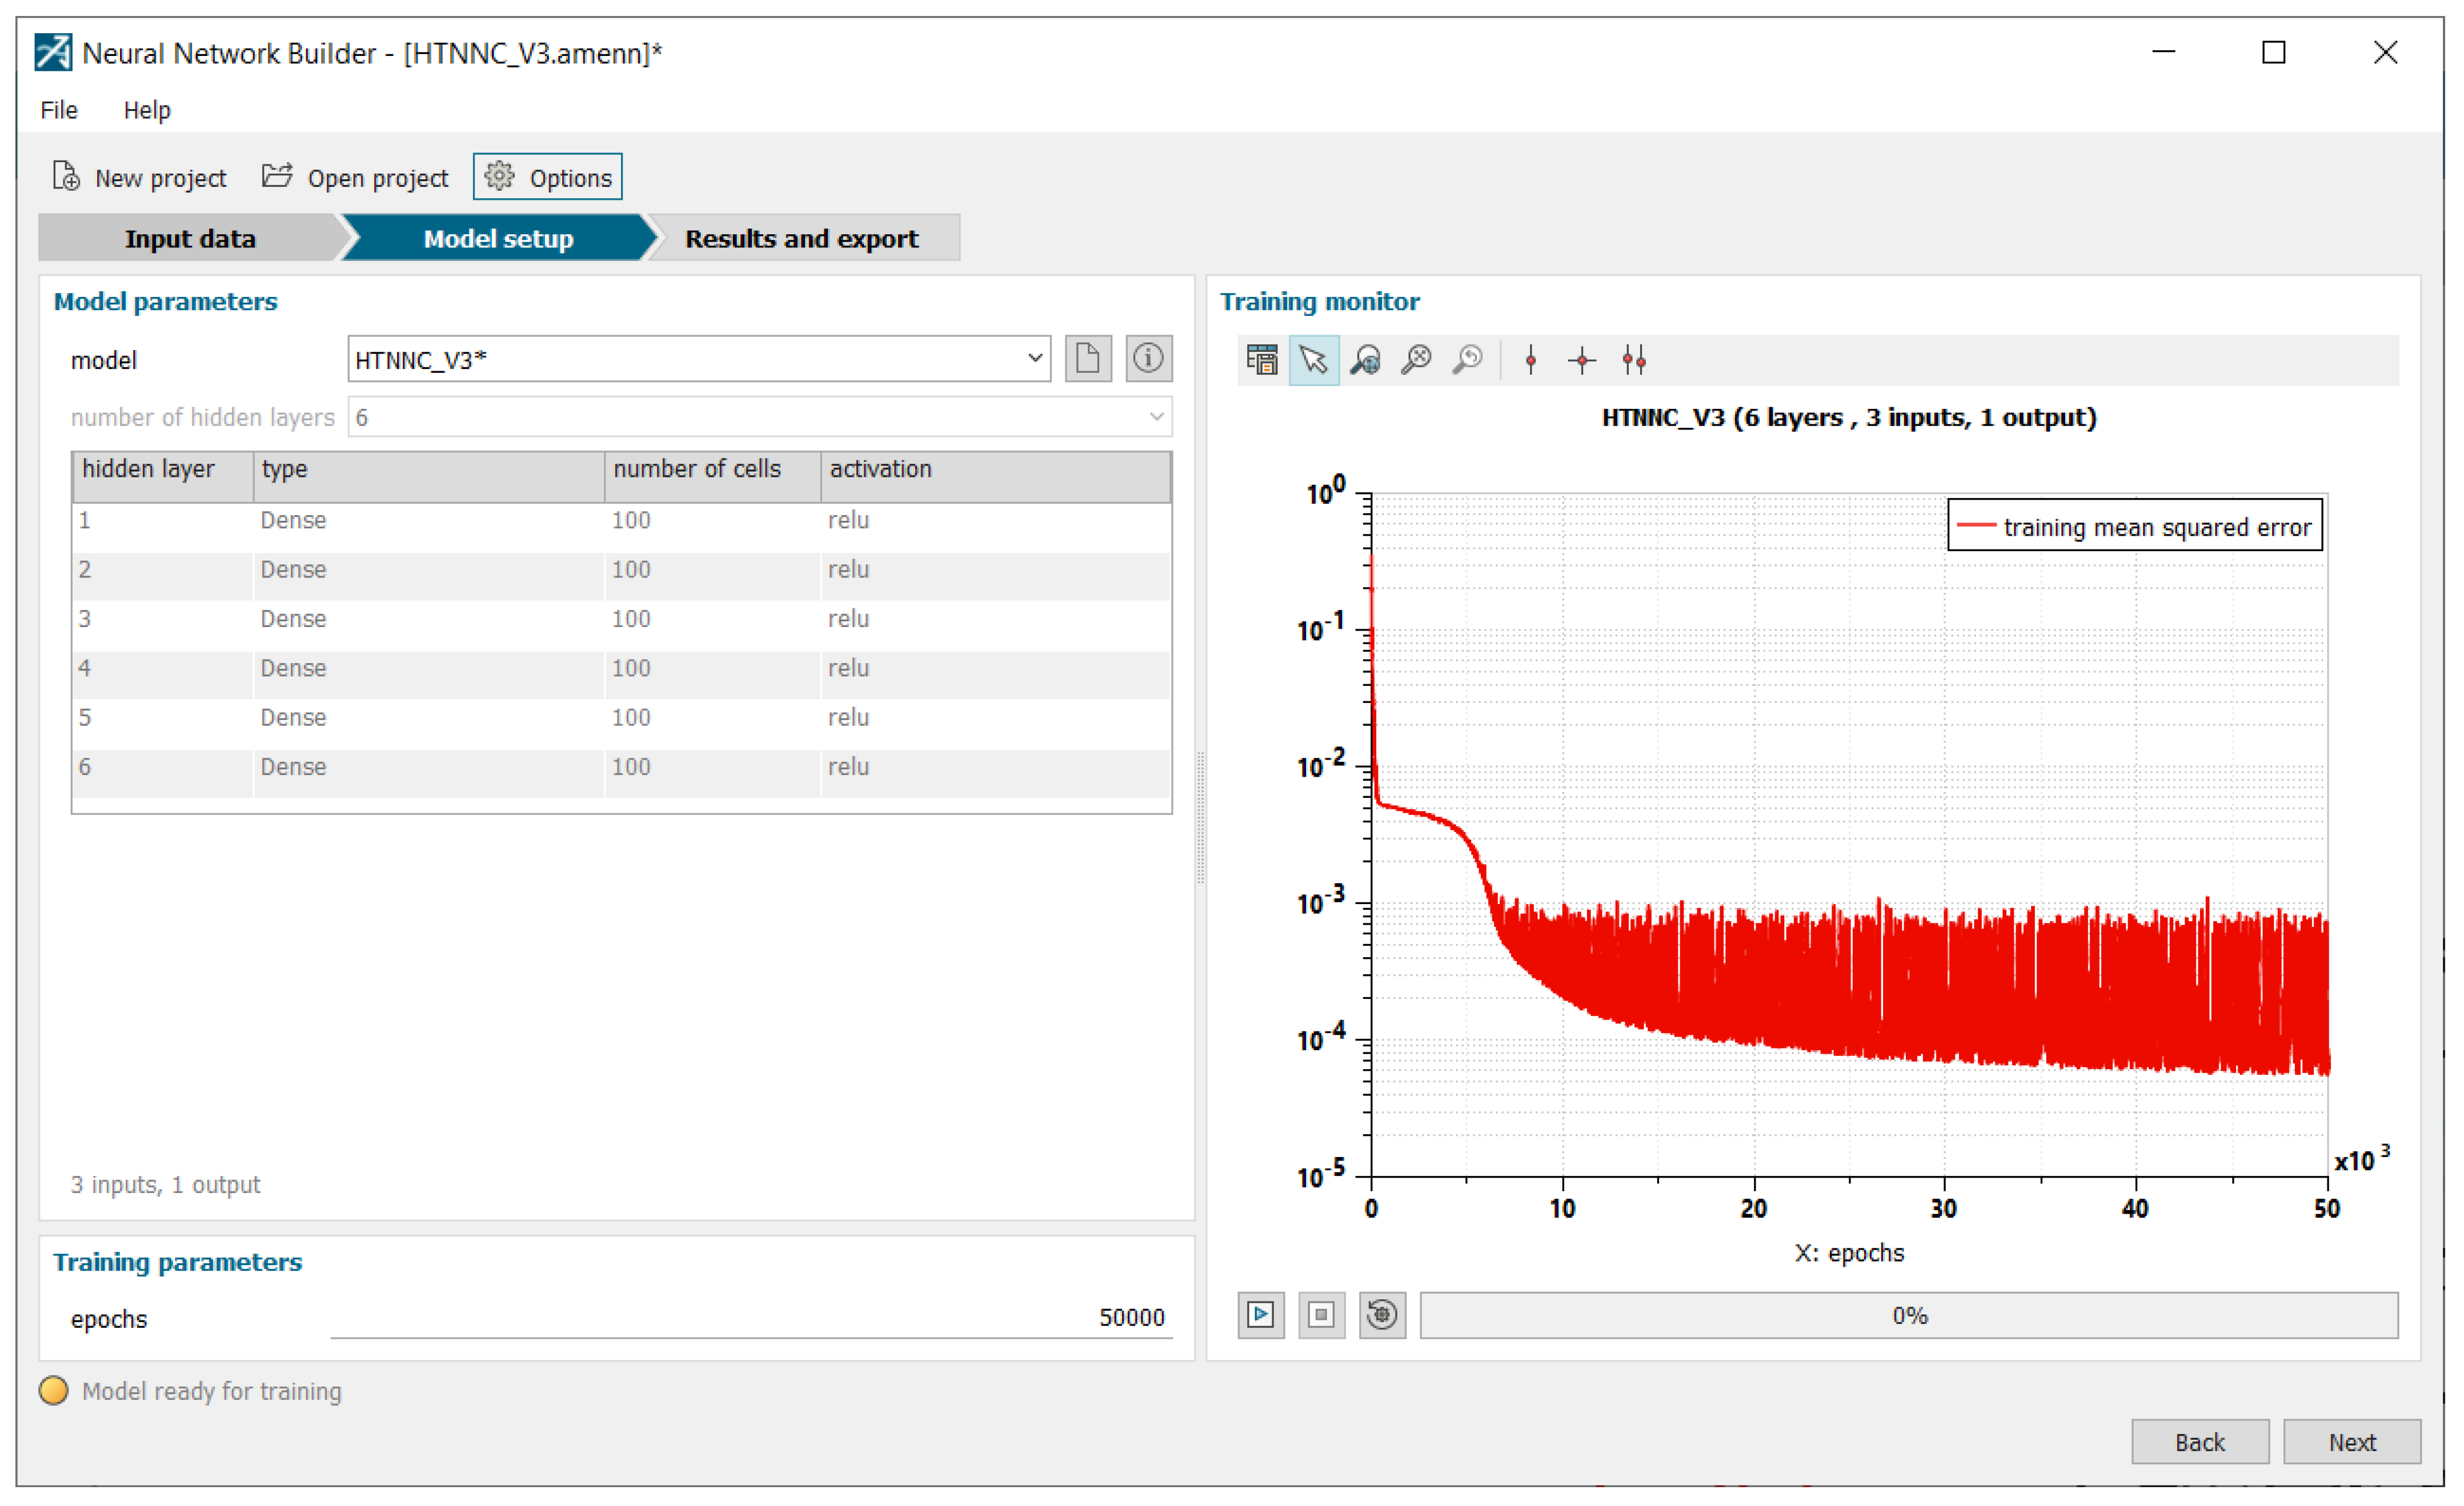Enable the single vertical cursor marker tool
Screen dimensions: 2464x1506
(1530, 360)
